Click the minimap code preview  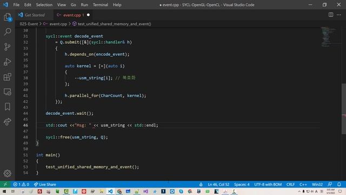click(x=329, y=36)
